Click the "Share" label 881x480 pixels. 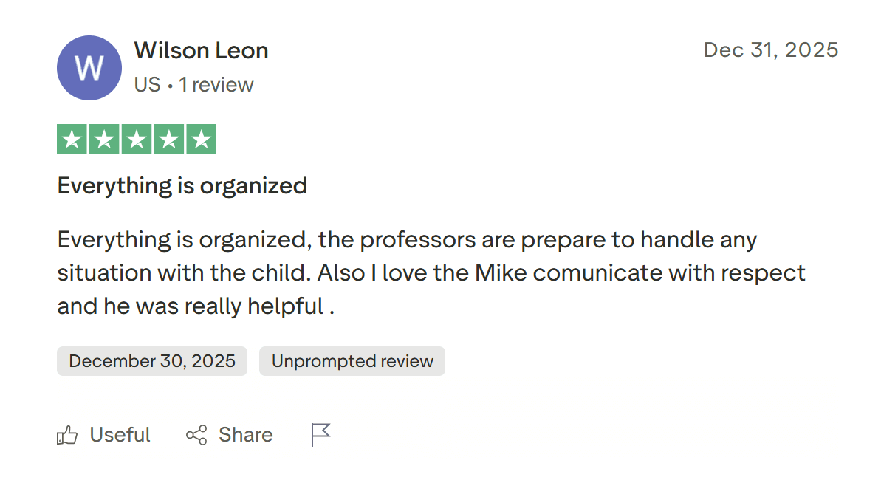pos(245,435)
